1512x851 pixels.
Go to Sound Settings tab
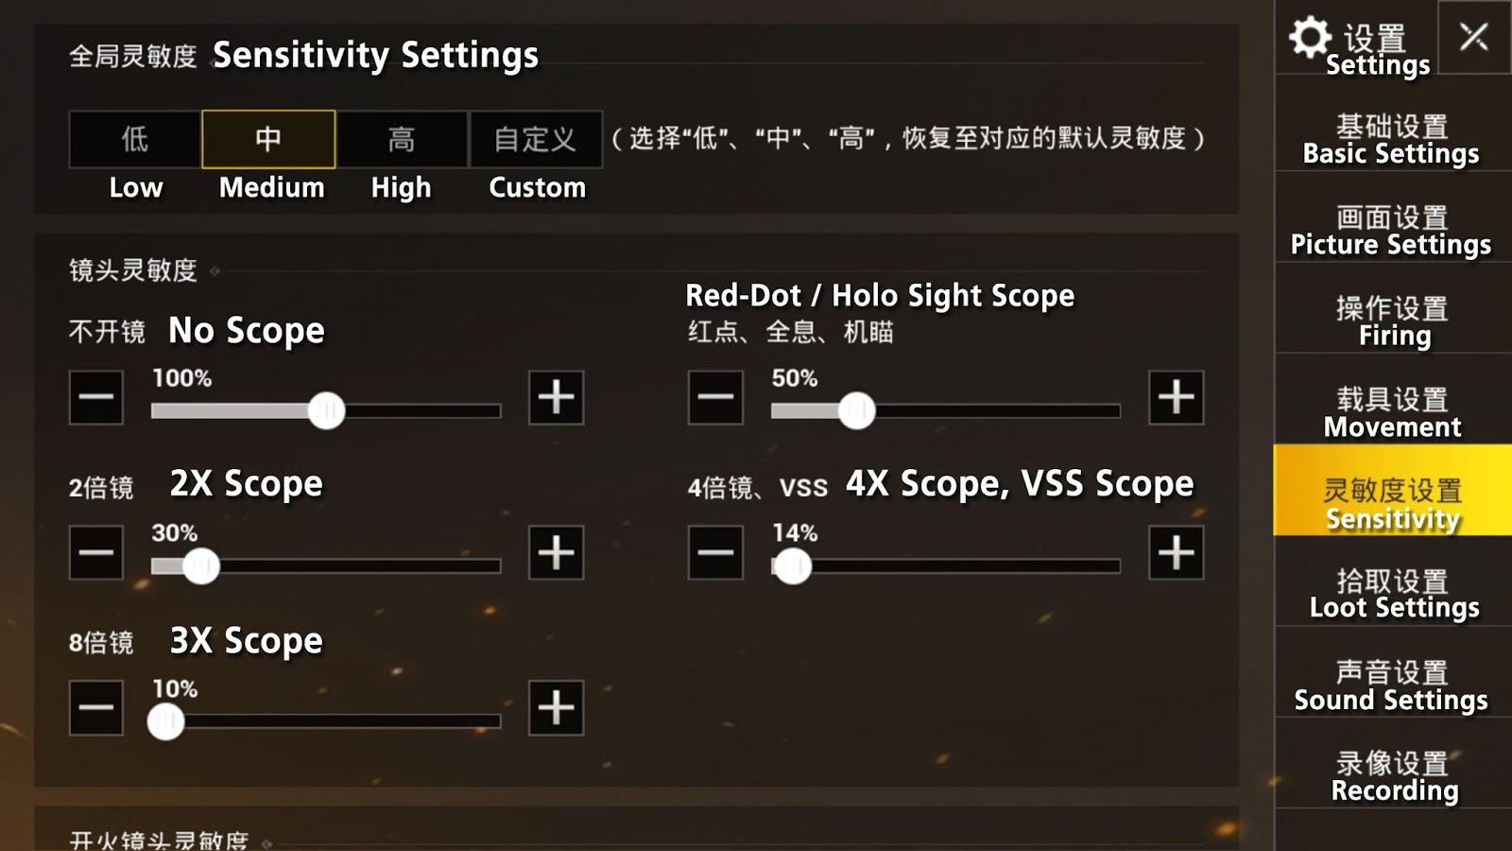point(1391,685)
